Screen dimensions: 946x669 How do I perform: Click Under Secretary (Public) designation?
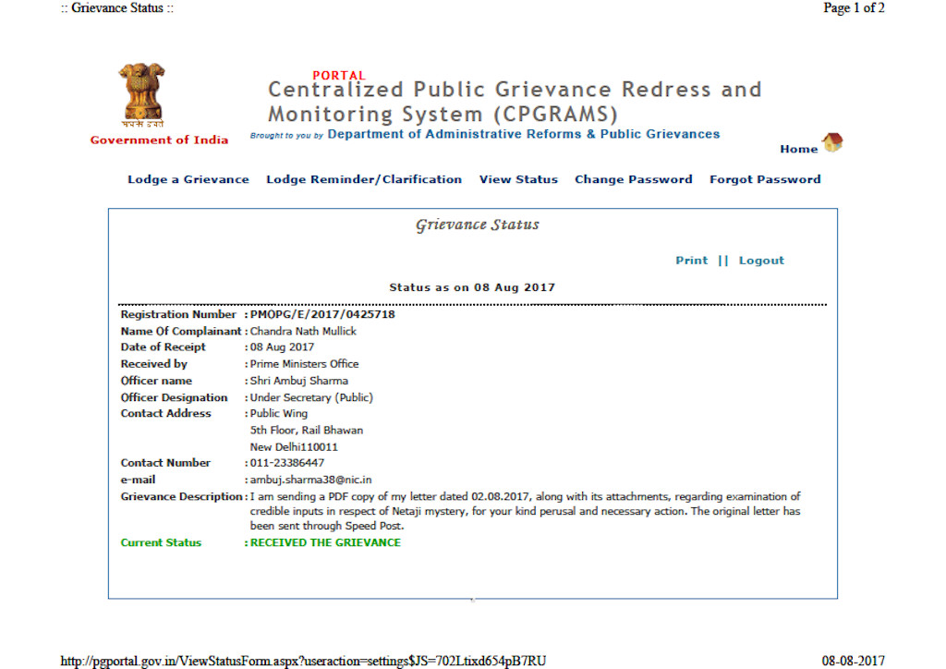312,397
